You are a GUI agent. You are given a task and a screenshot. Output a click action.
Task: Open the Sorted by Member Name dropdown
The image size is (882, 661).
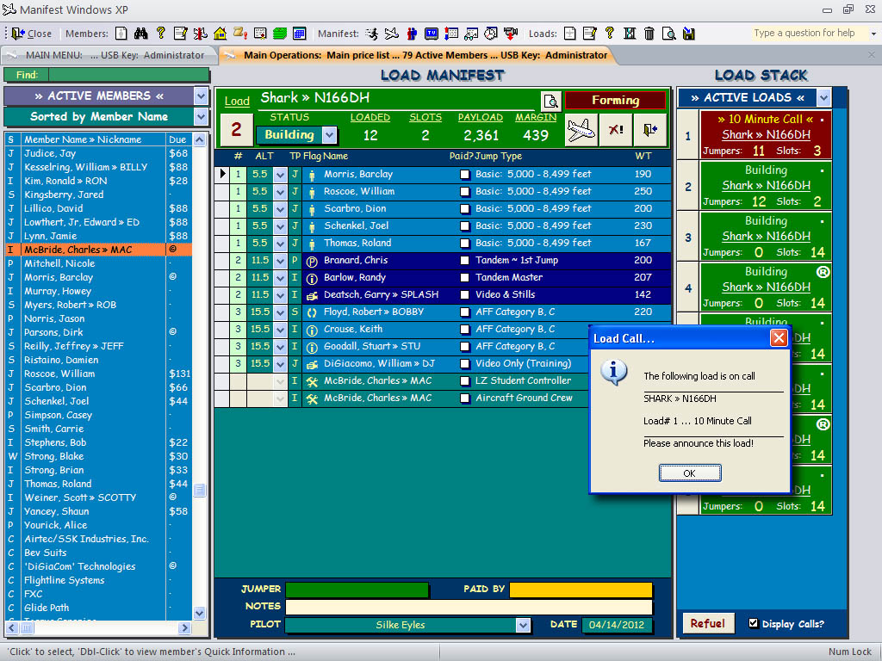click(201, 117)
